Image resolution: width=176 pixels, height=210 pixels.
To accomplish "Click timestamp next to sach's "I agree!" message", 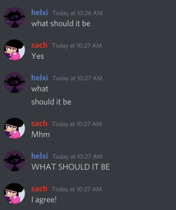I will pos(77,189).
